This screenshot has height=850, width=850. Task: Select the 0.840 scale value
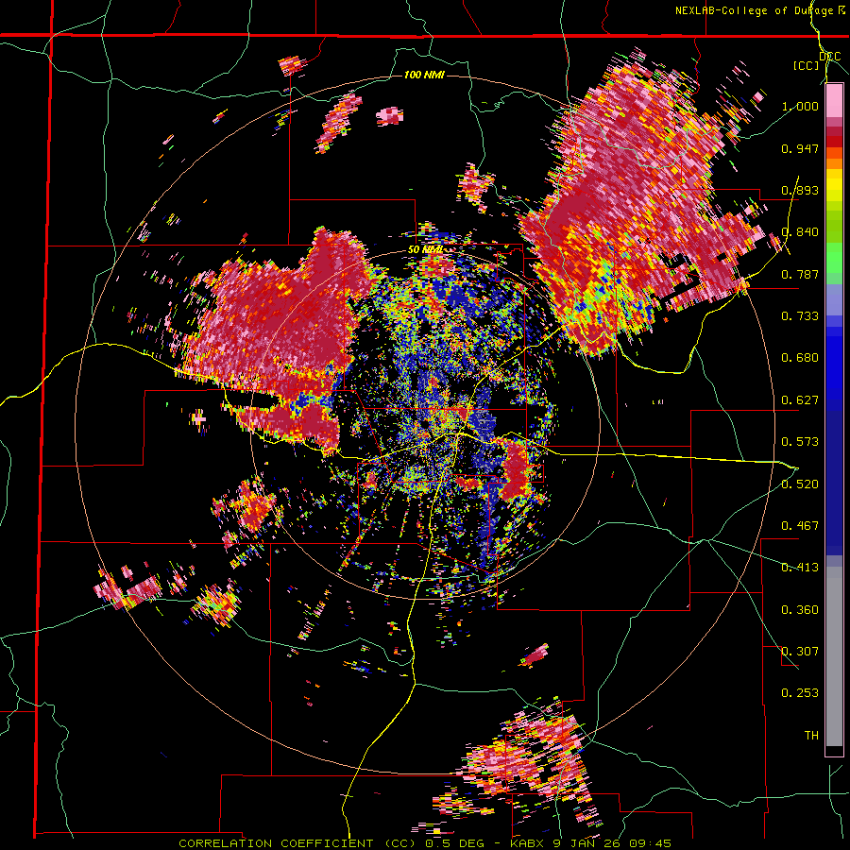pyautogui.click(x=800, y=232)
